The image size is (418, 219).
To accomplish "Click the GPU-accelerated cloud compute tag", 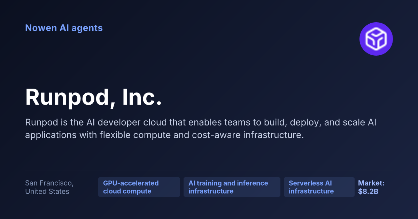I will pyautogui.click(x=139, y=187).
